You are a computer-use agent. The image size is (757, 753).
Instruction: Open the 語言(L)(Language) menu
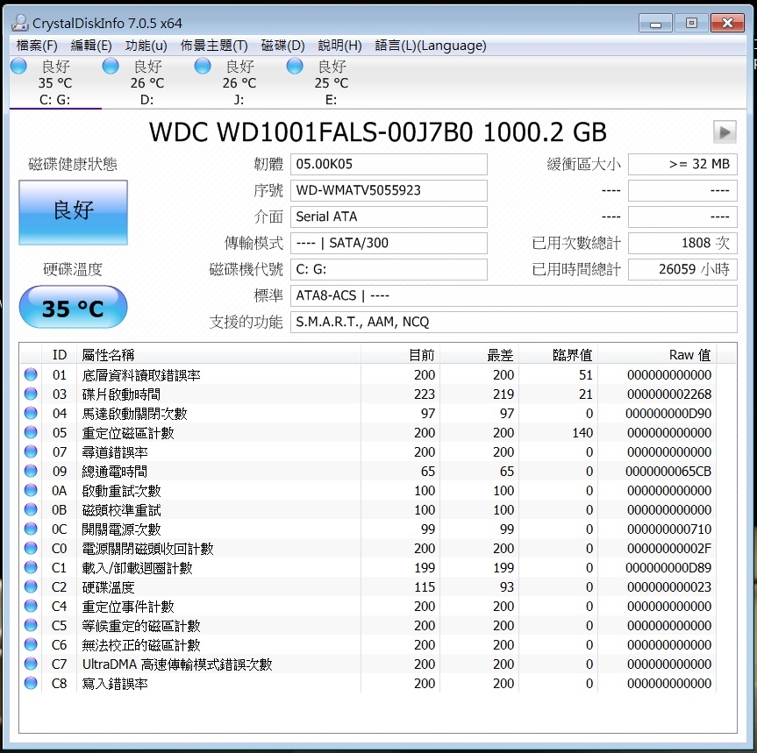pyautogui.click(x=430, y=46)
